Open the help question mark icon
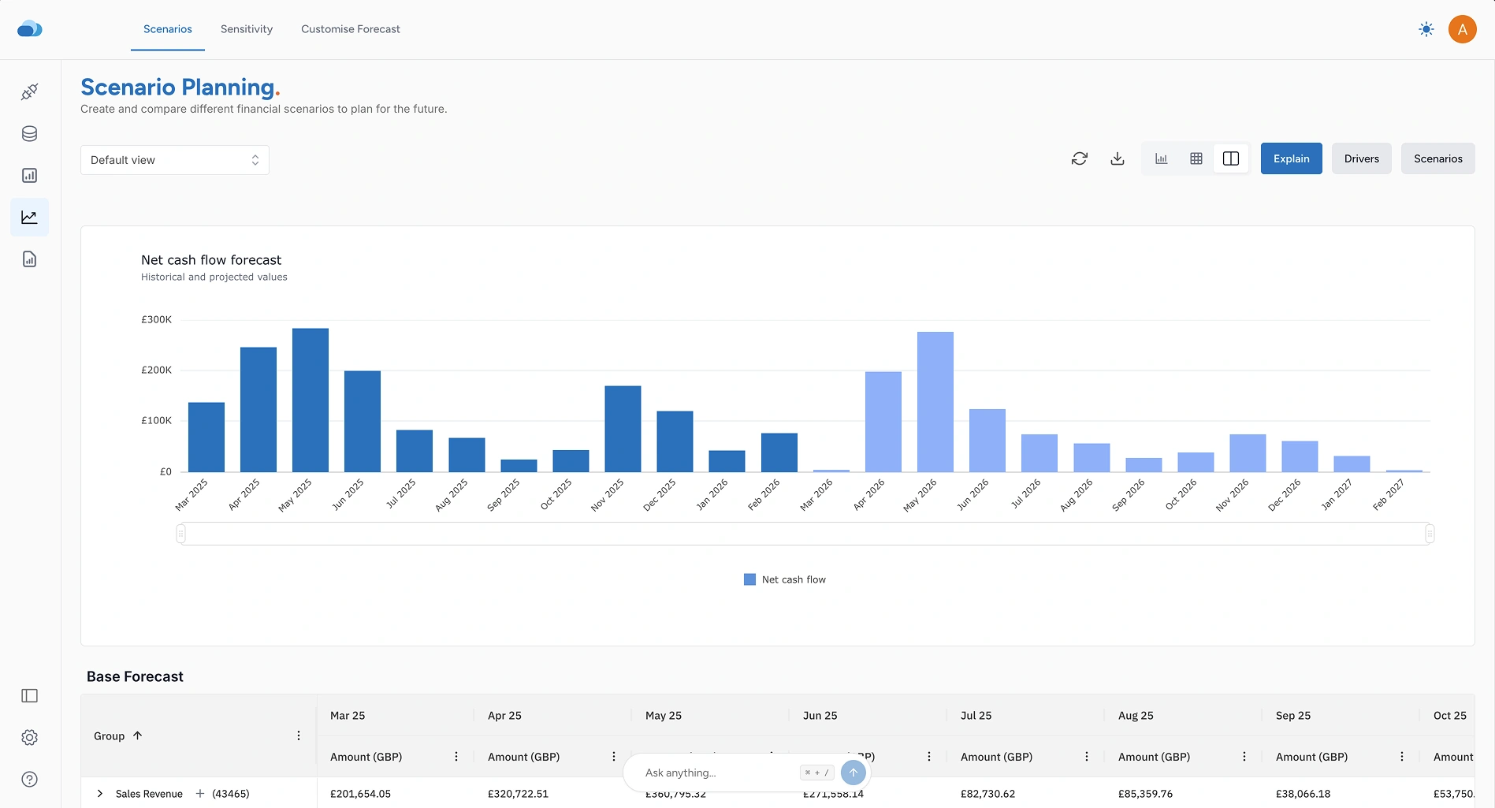This screenshot has width=1495, height=808. coord(29,779)
